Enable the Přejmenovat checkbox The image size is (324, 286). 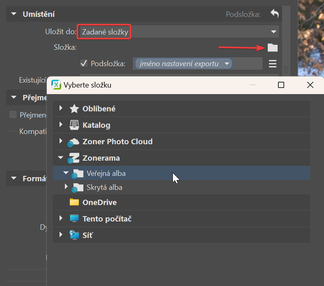pos(13,115)
